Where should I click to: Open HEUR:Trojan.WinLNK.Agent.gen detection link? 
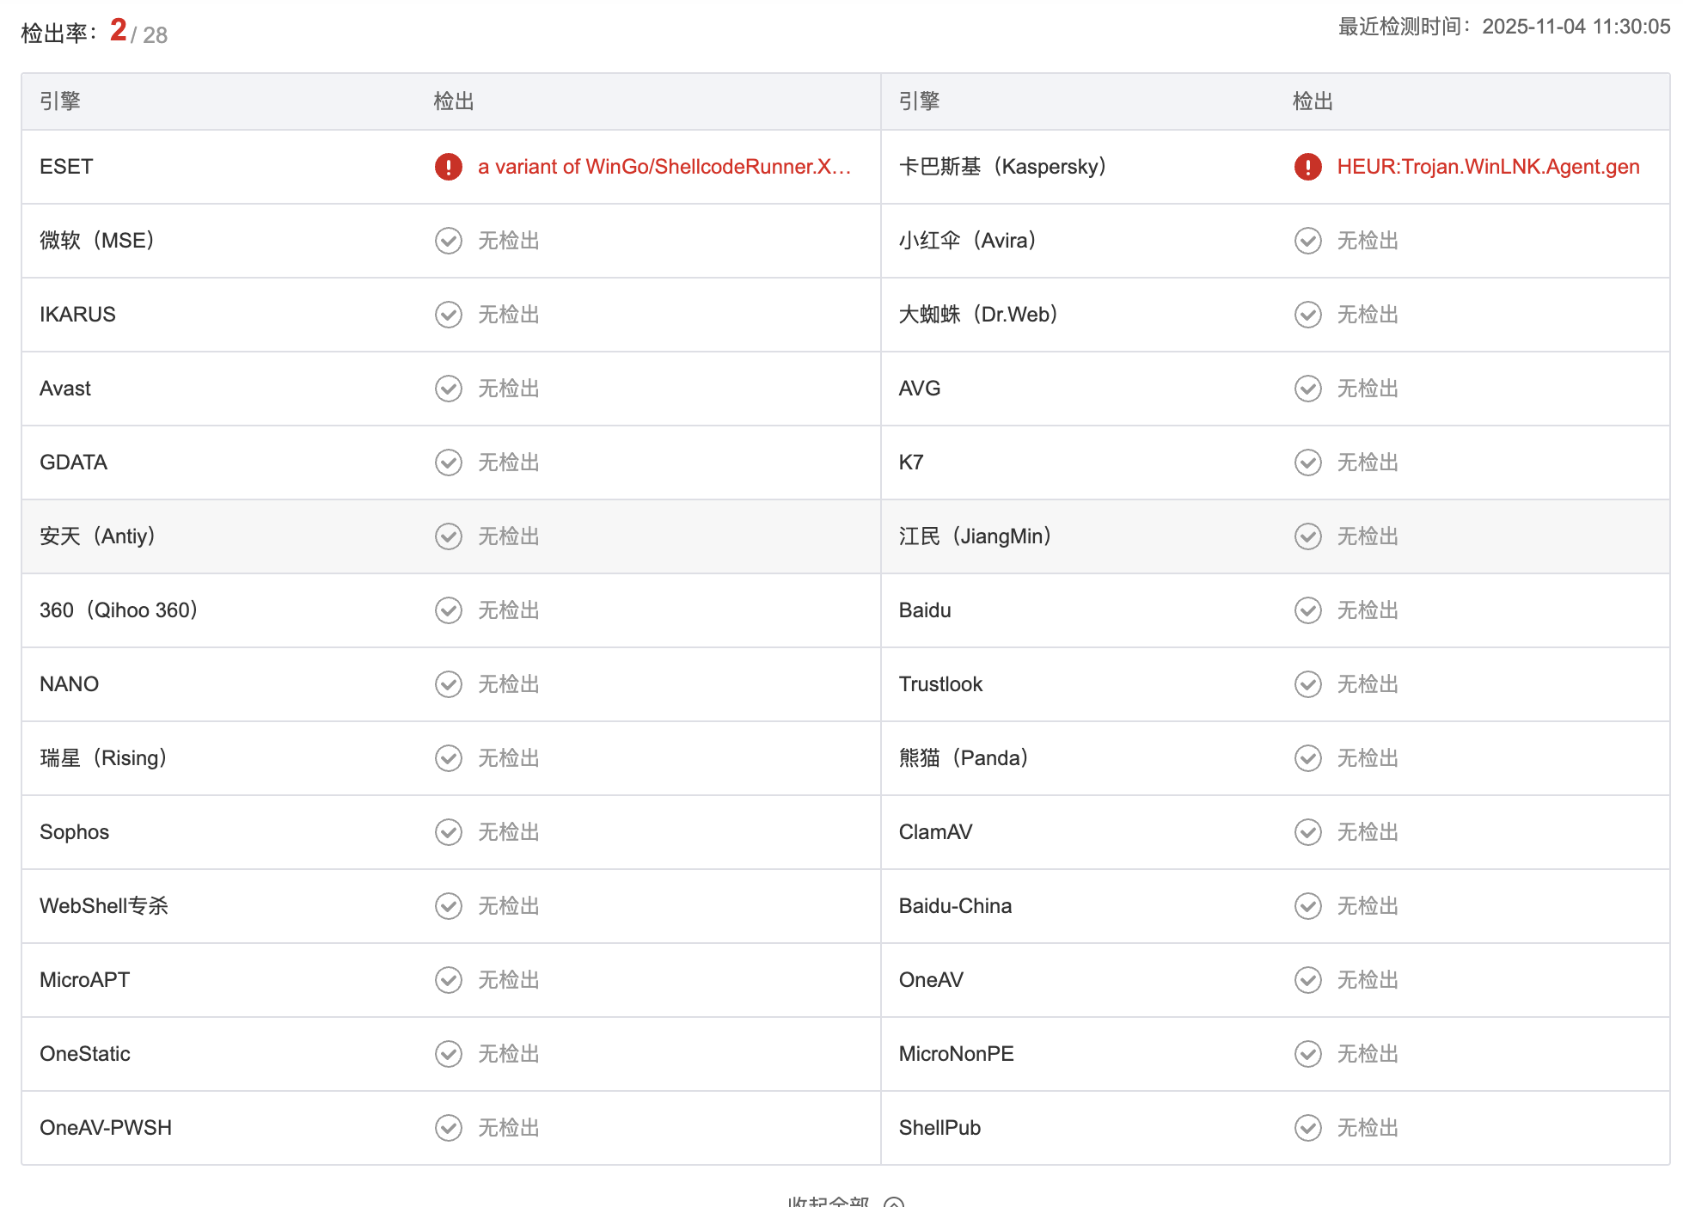click(1488, 167)
